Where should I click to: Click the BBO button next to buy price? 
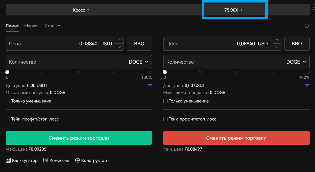(139, 43)
